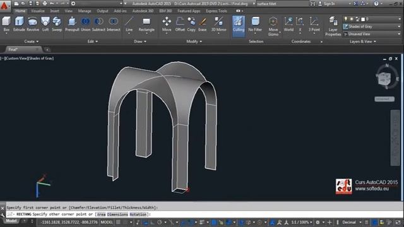Expand the Create panel
404x227 pixels.
pyautogui.click(x=31, y=42)
